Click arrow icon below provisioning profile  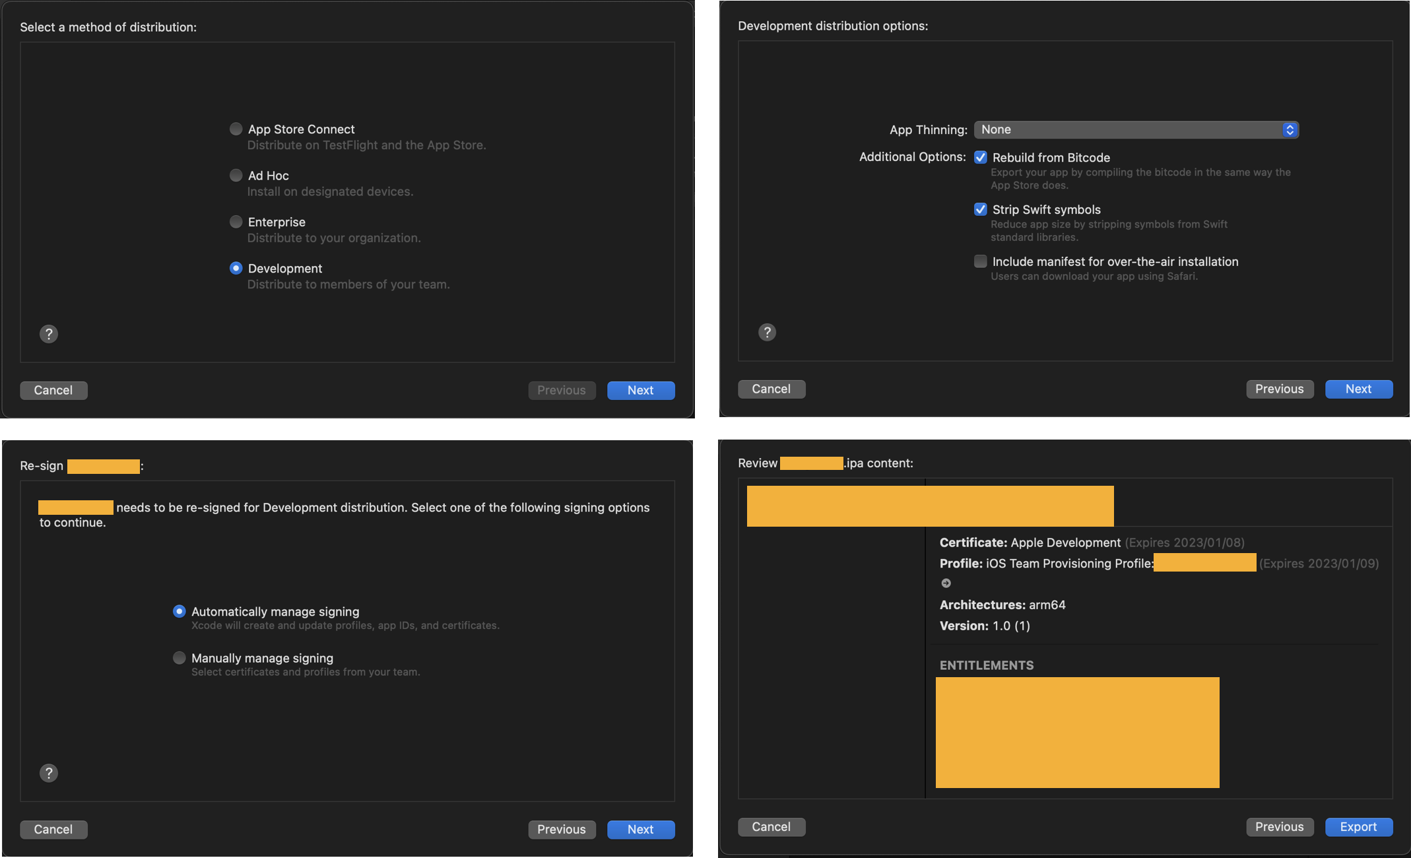click(946, 583)
